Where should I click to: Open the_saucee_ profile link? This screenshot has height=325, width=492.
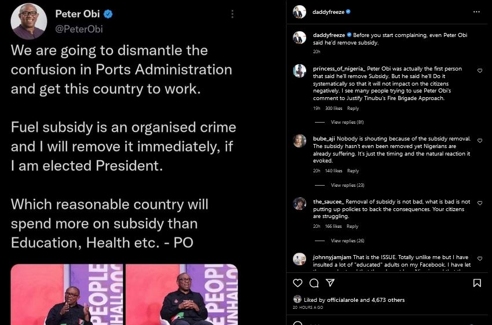(320, 201)
